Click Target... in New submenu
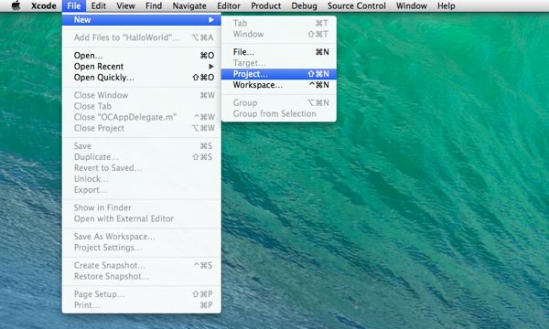This screenshot has width=549, height=329. click(x=279, y=63)
